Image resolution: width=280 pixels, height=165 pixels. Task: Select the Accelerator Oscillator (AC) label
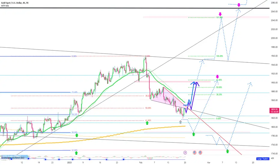click(x=13, y=158)
